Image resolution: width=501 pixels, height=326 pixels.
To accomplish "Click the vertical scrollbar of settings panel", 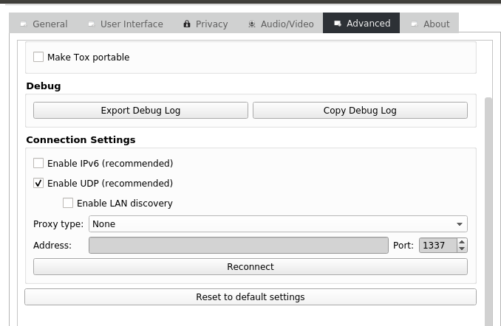I will click(488, 212).
